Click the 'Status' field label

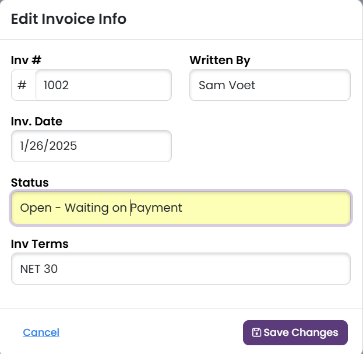(x=30, y=183)
